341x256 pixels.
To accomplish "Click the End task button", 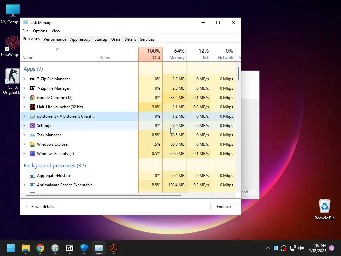I will tap(224, 207).
